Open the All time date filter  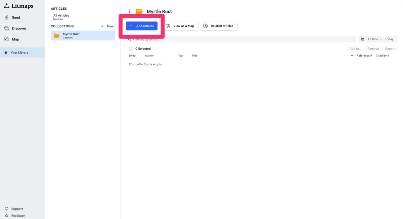click(x=373, y=39)
